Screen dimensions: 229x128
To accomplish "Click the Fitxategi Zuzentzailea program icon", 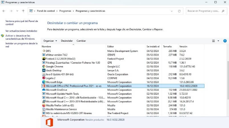I will coord(44,63).
